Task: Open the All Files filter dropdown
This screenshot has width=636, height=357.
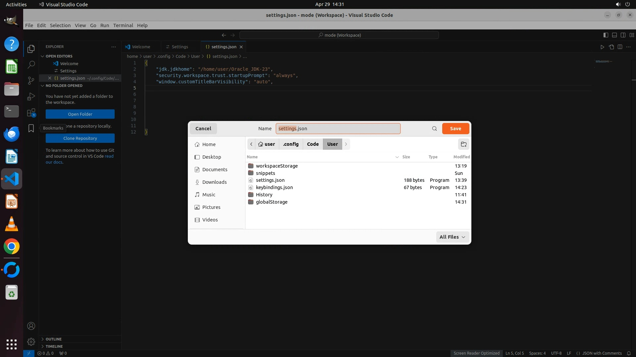Action: pos(452,237)
